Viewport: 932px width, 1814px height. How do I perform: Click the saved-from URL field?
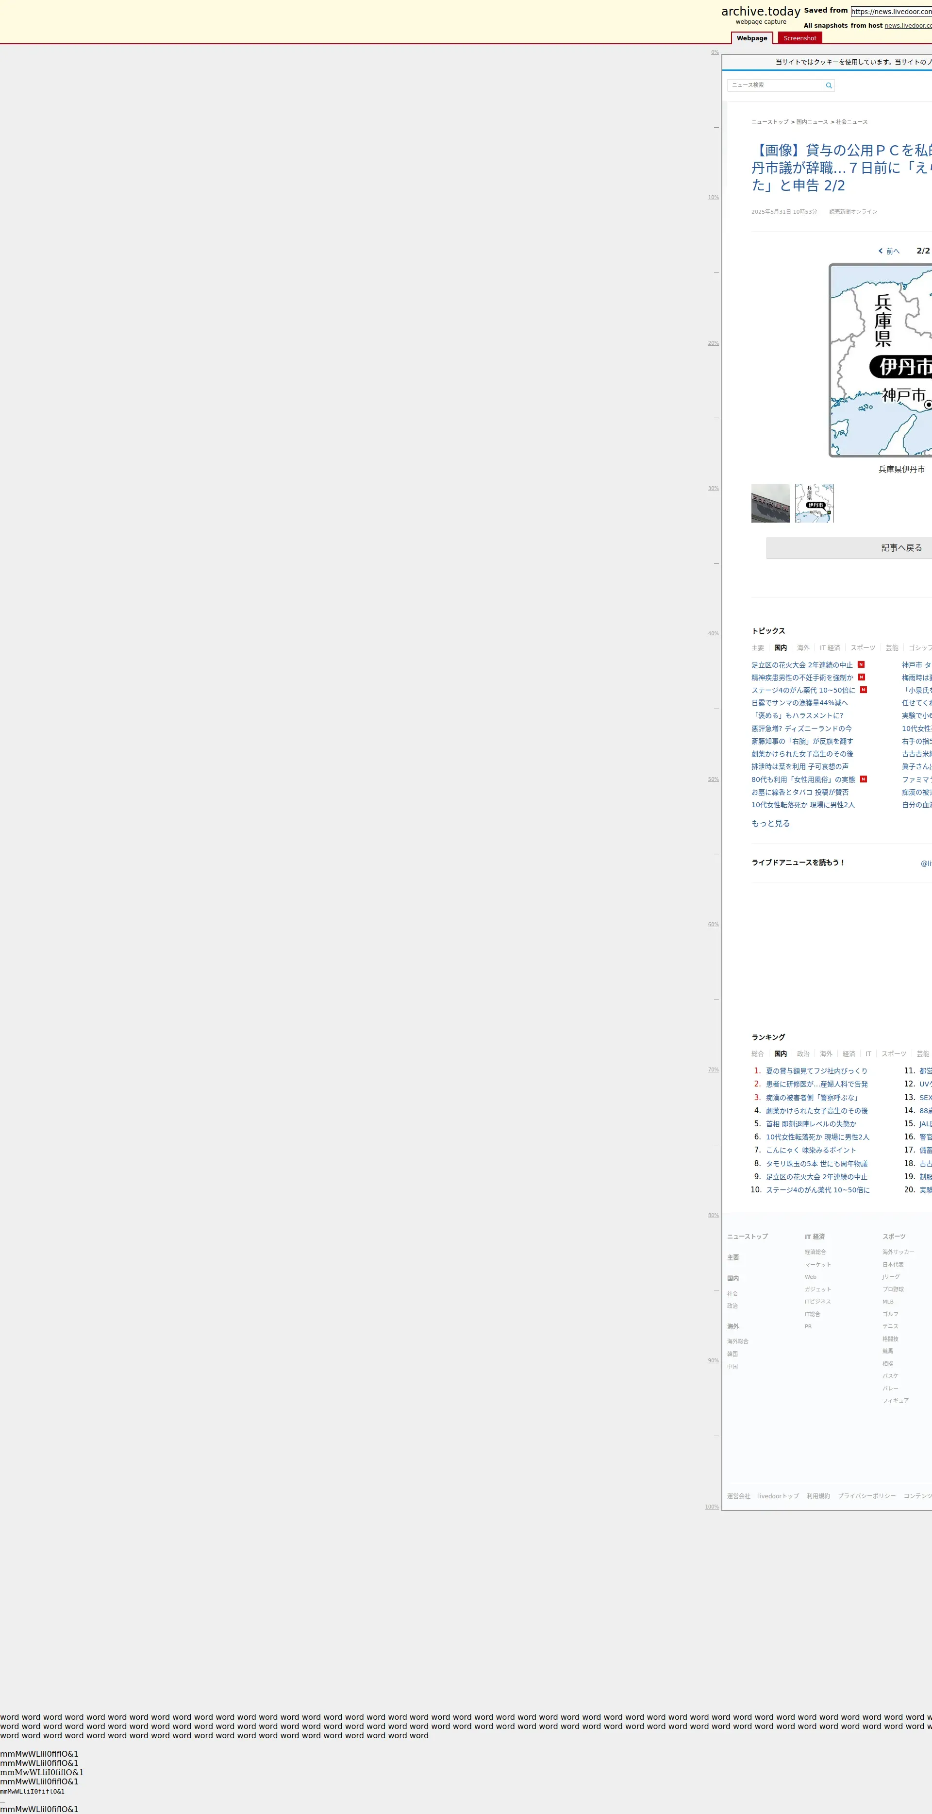[891, 11]
